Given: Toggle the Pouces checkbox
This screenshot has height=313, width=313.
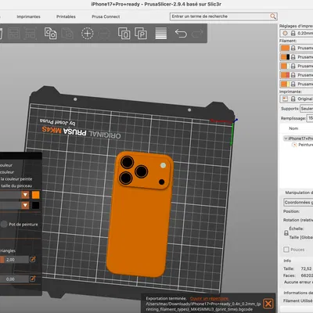Looking at the screenshot, I should [286, 250].
